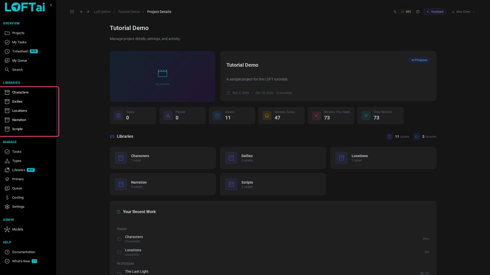Viewport: 490px width, 275px height.
Task: Click the Locations library card icon
Action: pos(341,158)
